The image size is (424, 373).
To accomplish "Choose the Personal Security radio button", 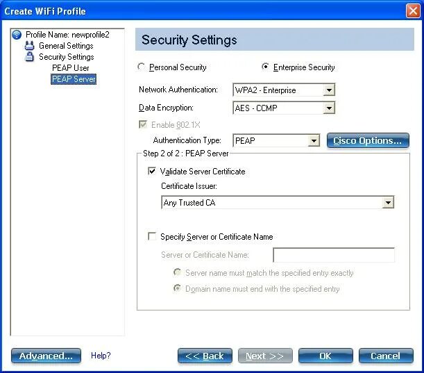I will click(141, 67).
